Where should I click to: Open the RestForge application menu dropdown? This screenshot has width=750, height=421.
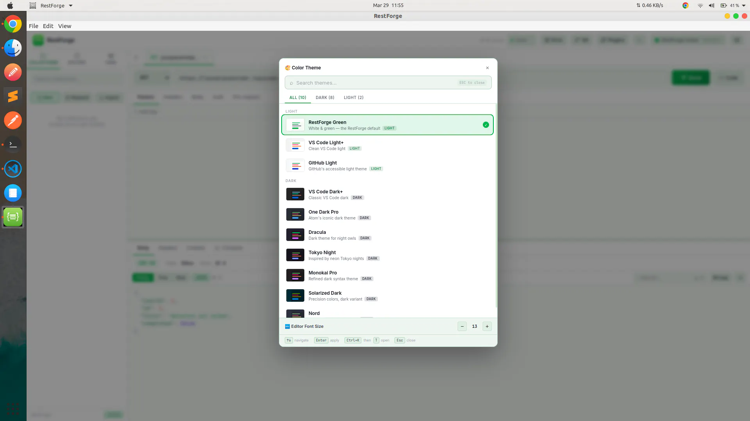click(52, 5)
